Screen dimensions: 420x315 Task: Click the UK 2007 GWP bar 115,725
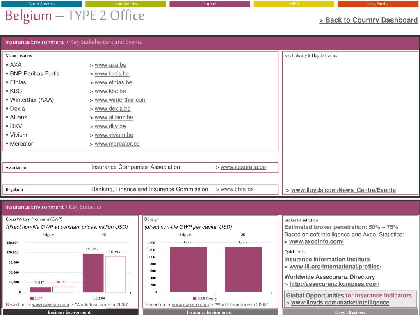[x=93, y=273]
